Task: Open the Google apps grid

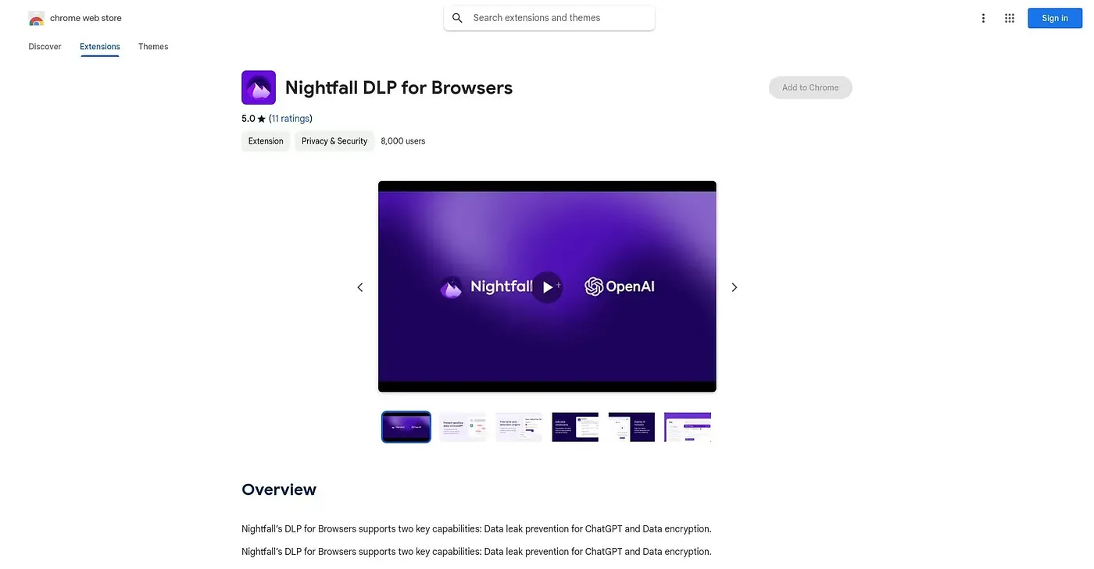Action: 1010,18
